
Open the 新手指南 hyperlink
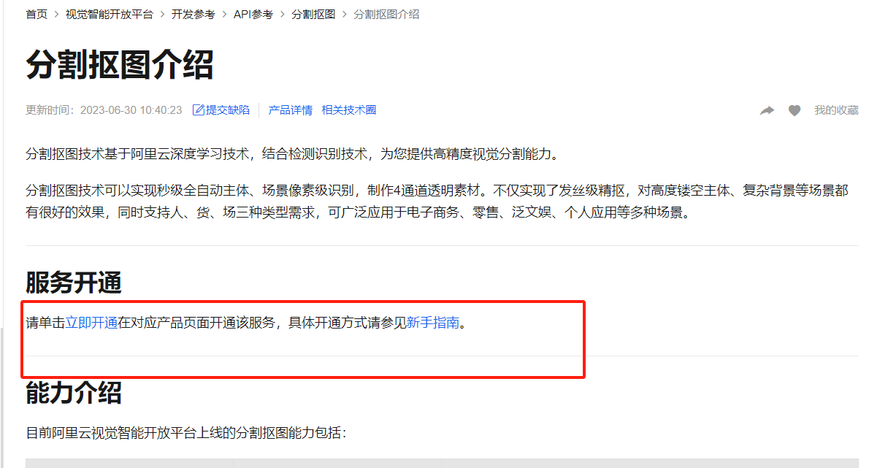(433, 323)
